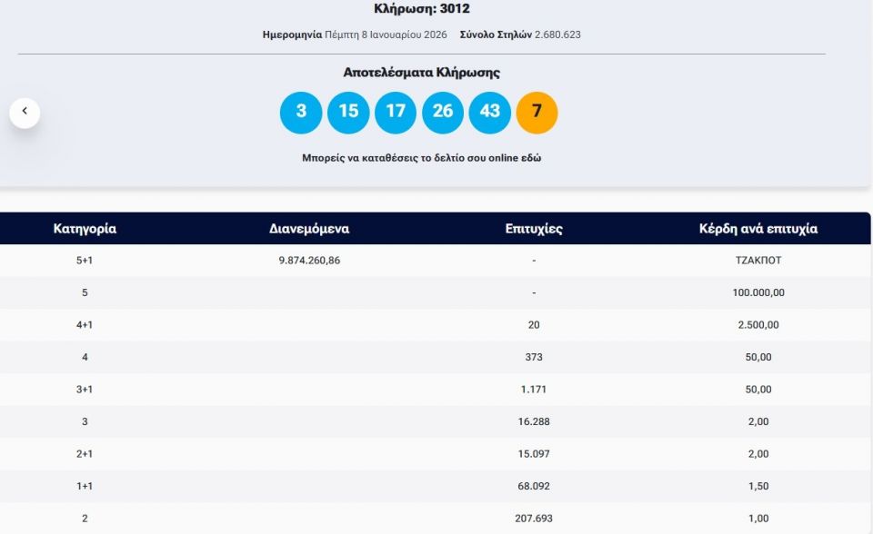Click the Διανεμόμενα column header
Screen dimensions: 873x534
click(x=310, y=228)
